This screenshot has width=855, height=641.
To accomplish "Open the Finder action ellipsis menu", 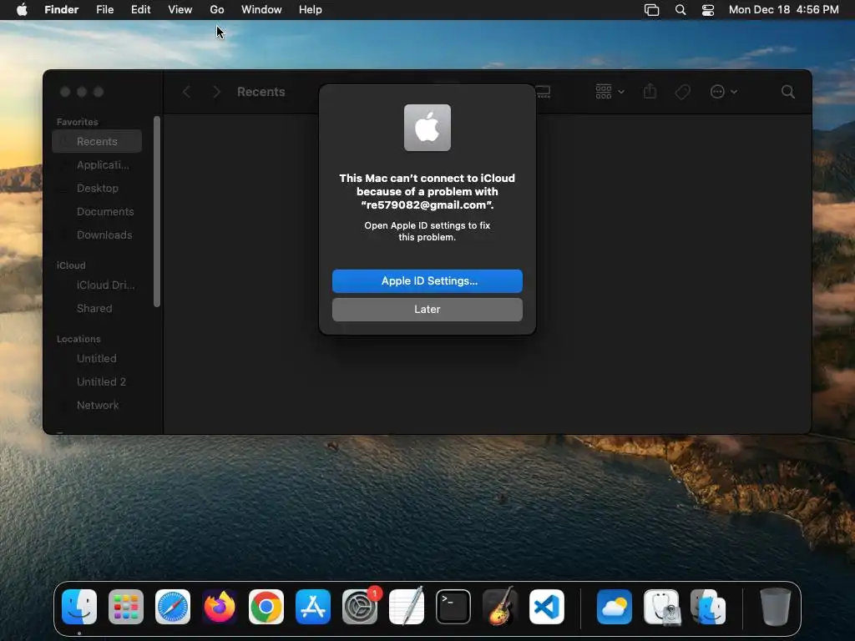I will coord(724,92).
